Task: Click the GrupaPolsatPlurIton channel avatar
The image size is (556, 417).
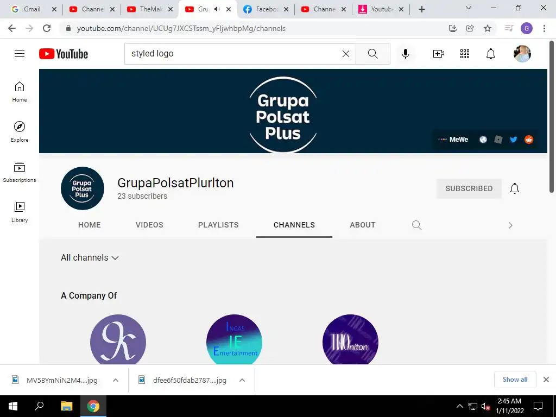Action: (83, 188)
